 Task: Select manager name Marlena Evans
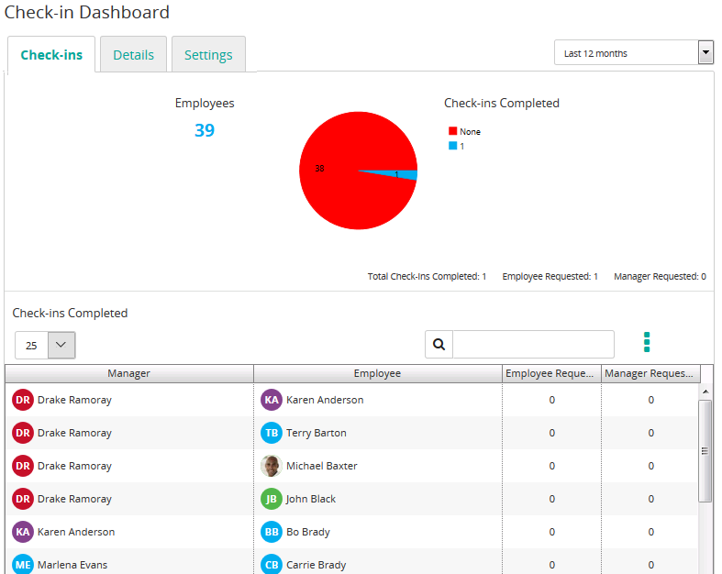coord(72,565)
